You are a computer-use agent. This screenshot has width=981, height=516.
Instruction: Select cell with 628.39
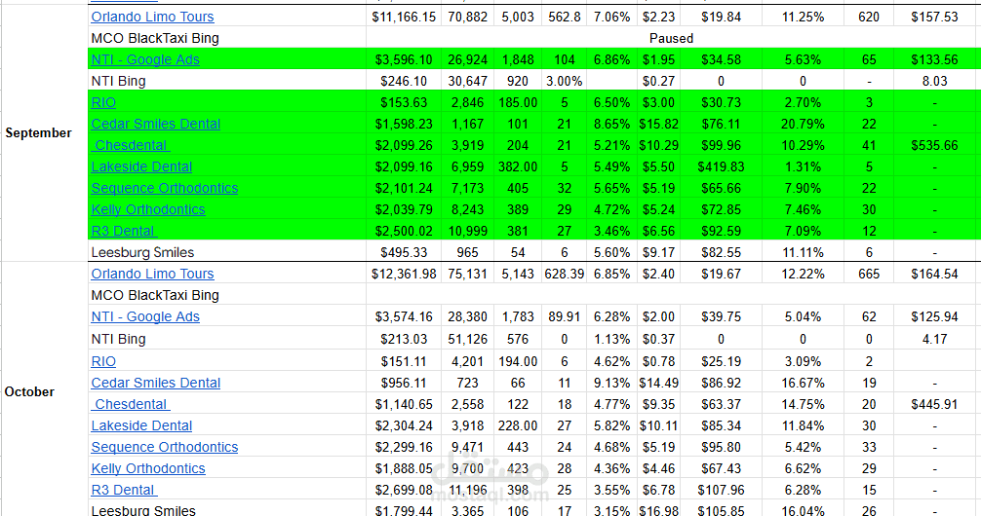[x=564, y=274]
